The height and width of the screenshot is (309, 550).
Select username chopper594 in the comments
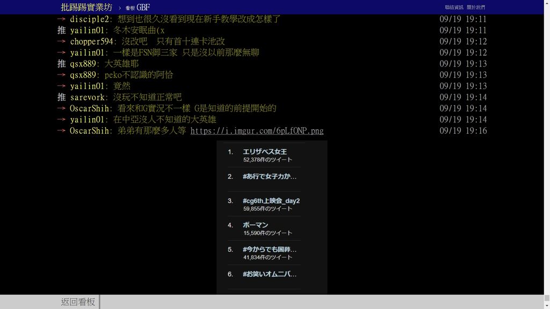pyautogui.click(x=91, y=41)
